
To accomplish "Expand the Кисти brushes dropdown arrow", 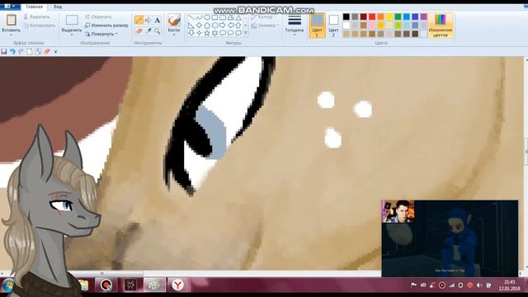I will click(174, 34).
